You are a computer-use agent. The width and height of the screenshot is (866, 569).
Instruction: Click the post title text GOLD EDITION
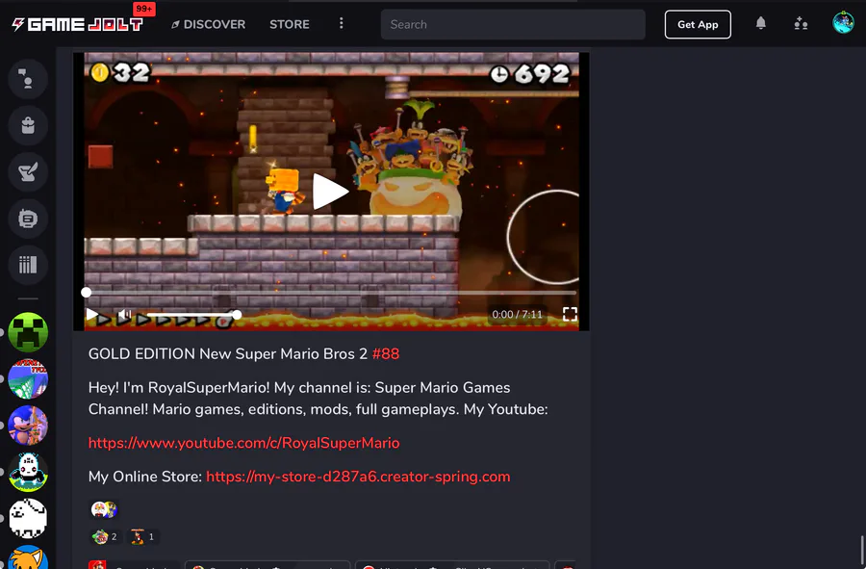141,353
